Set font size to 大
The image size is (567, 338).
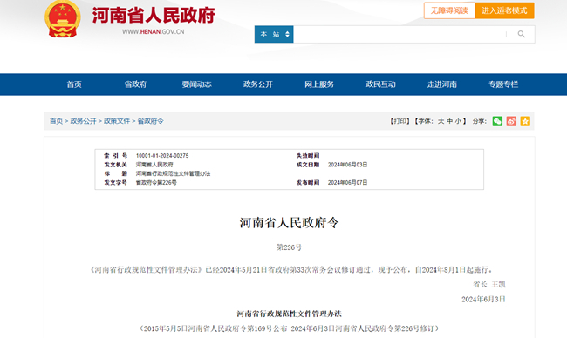tap(441, 121)
